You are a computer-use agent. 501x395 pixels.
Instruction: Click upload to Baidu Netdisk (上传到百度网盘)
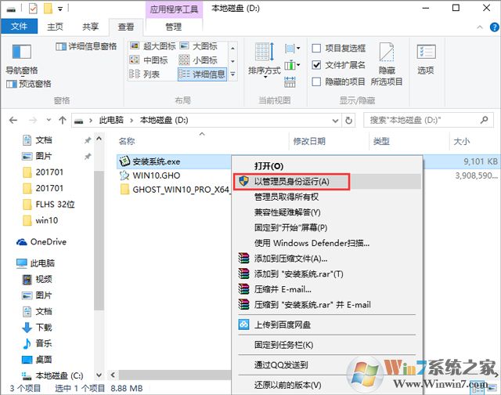(x=282, y=324)
